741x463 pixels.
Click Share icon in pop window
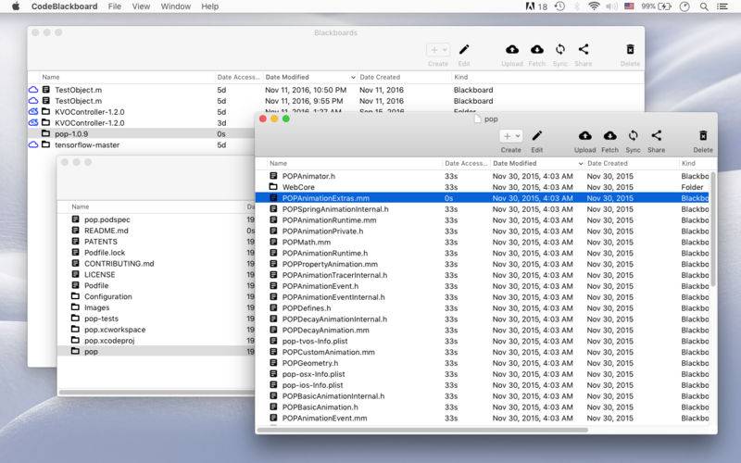click(657, 136)
